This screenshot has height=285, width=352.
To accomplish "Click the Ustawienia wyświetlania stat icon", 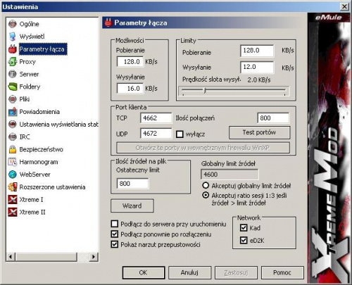I will tap(13, 125).
